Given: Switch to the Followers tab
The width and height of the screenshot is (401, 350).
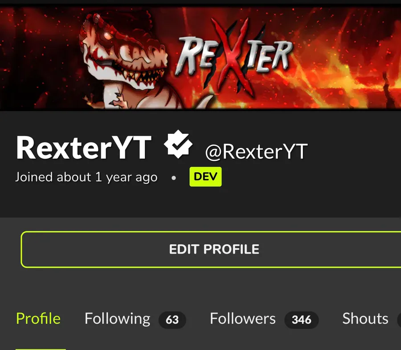Looking at the screenshot, I should click(243, 319).
